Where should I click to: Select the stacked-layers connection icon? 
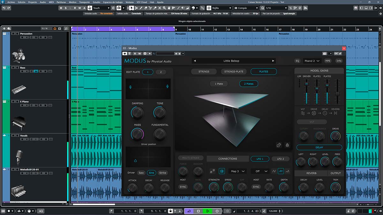pyautogui.click(x=222, y=171)
